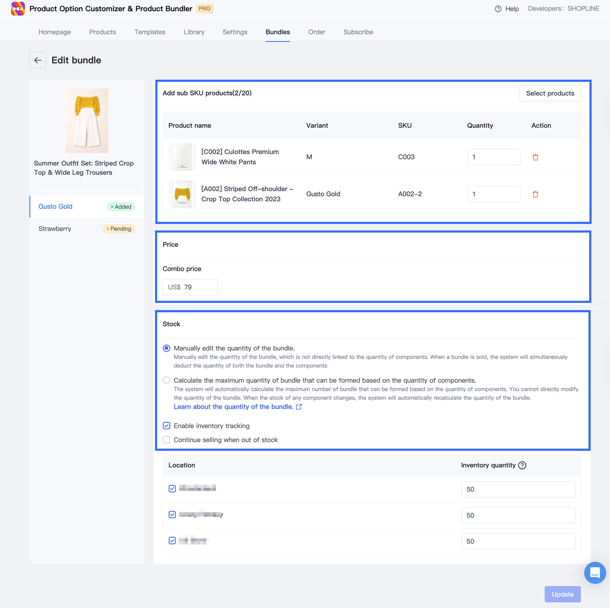Click the Help question mark icon

(x=498, y=9)
